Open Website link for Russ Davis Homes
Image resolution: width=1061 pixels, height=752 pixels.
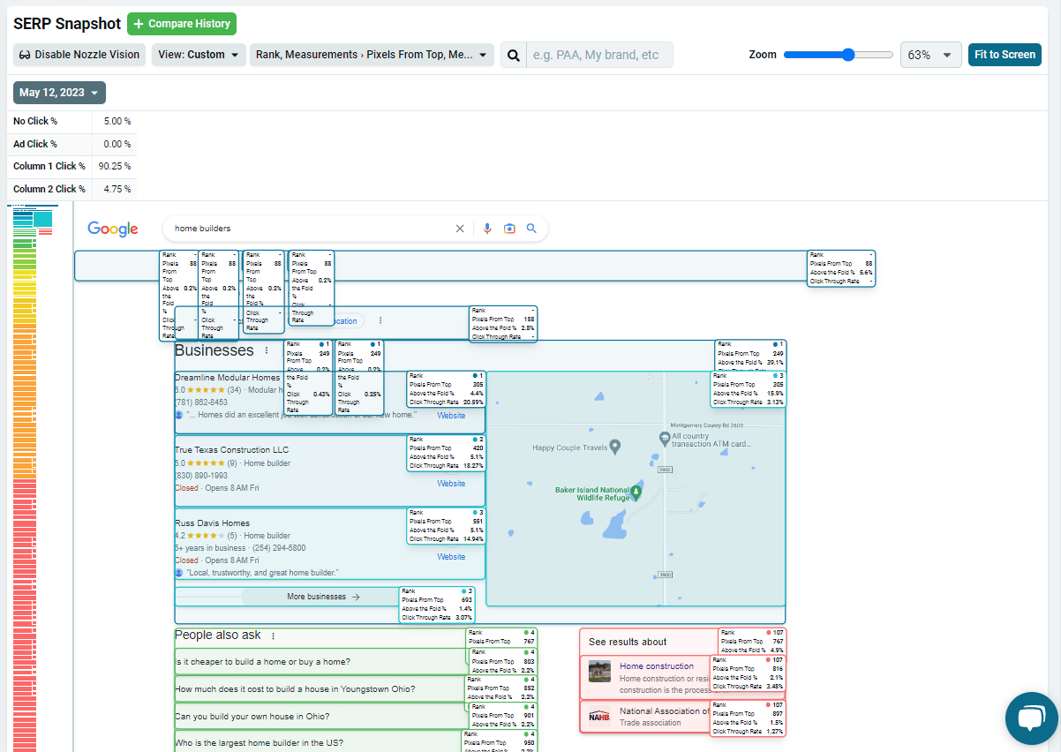pyautogui.click(x=451, y=557)
